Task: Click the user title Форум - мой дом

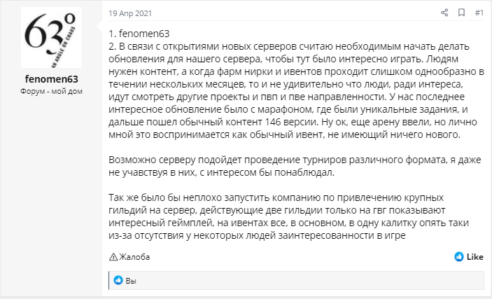Action: 51,90
